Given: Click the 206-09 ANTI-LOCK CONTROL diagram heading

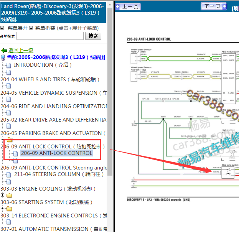Looking at the screenshot, I should (x=149, y=39).
